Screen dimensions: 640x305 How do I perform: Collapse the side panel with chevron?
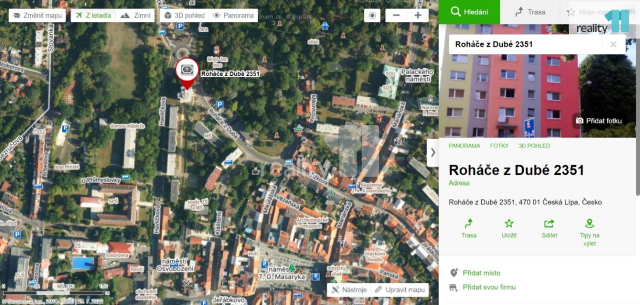(433, 152)
